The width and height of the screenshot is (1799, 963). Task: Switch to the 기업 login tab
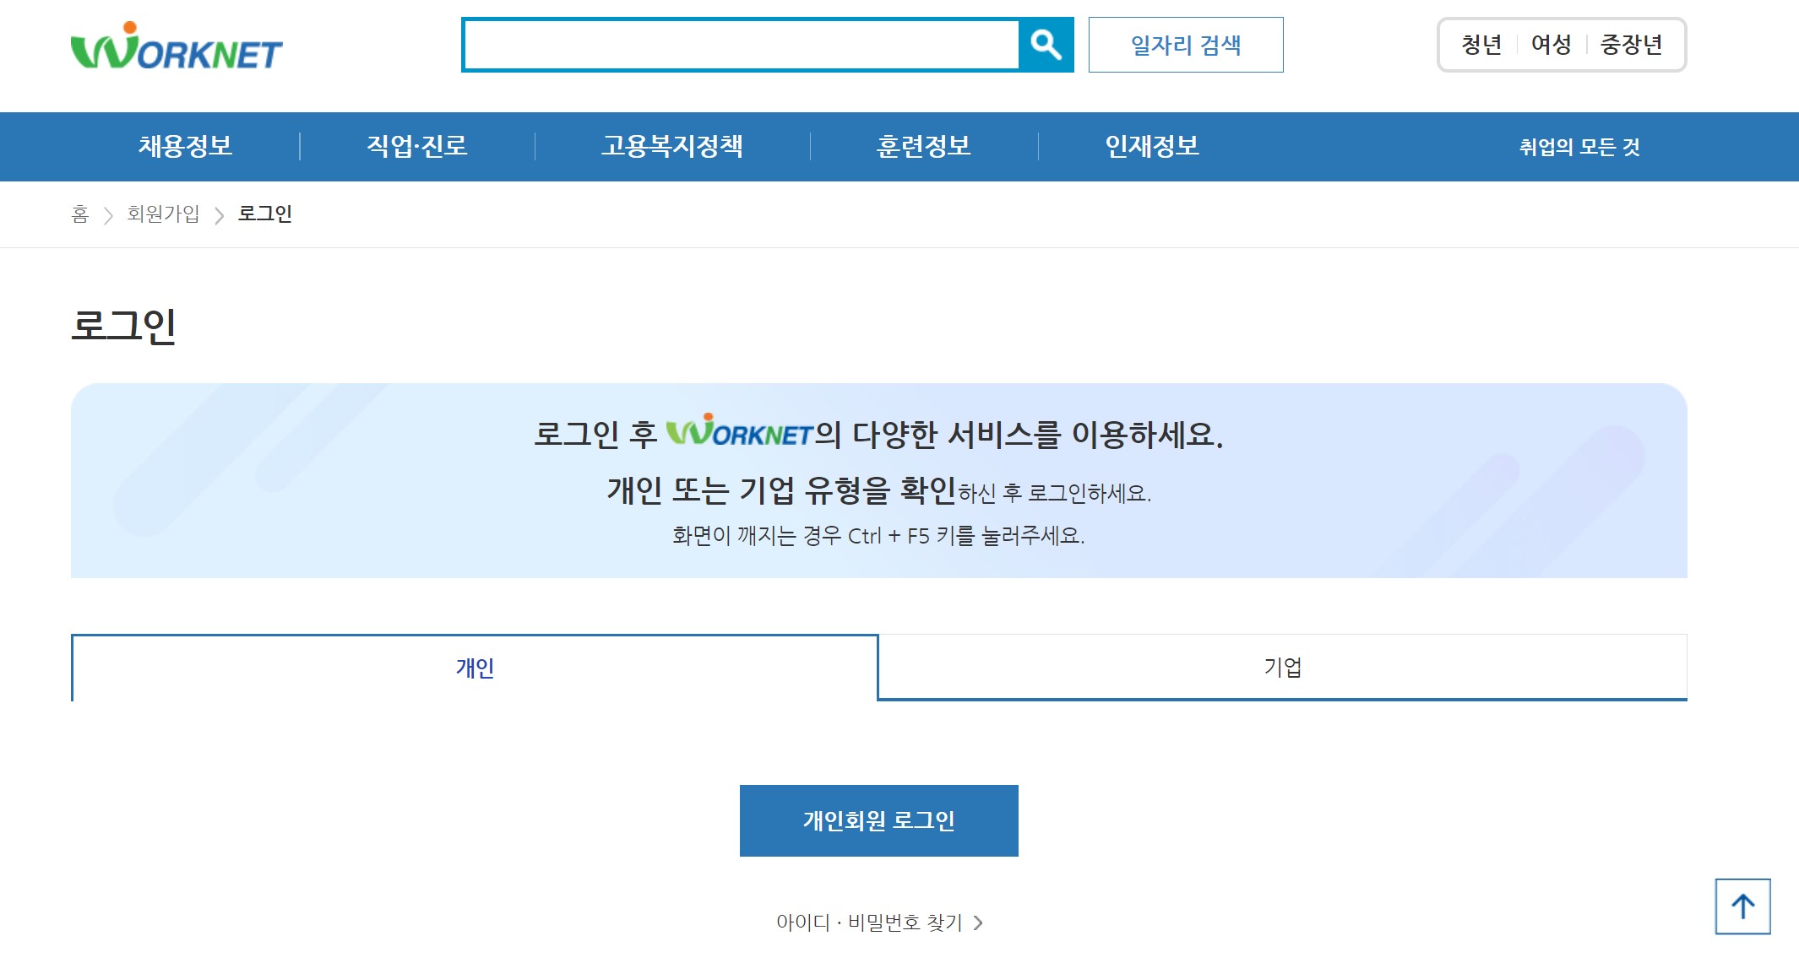click(1282, 668)
